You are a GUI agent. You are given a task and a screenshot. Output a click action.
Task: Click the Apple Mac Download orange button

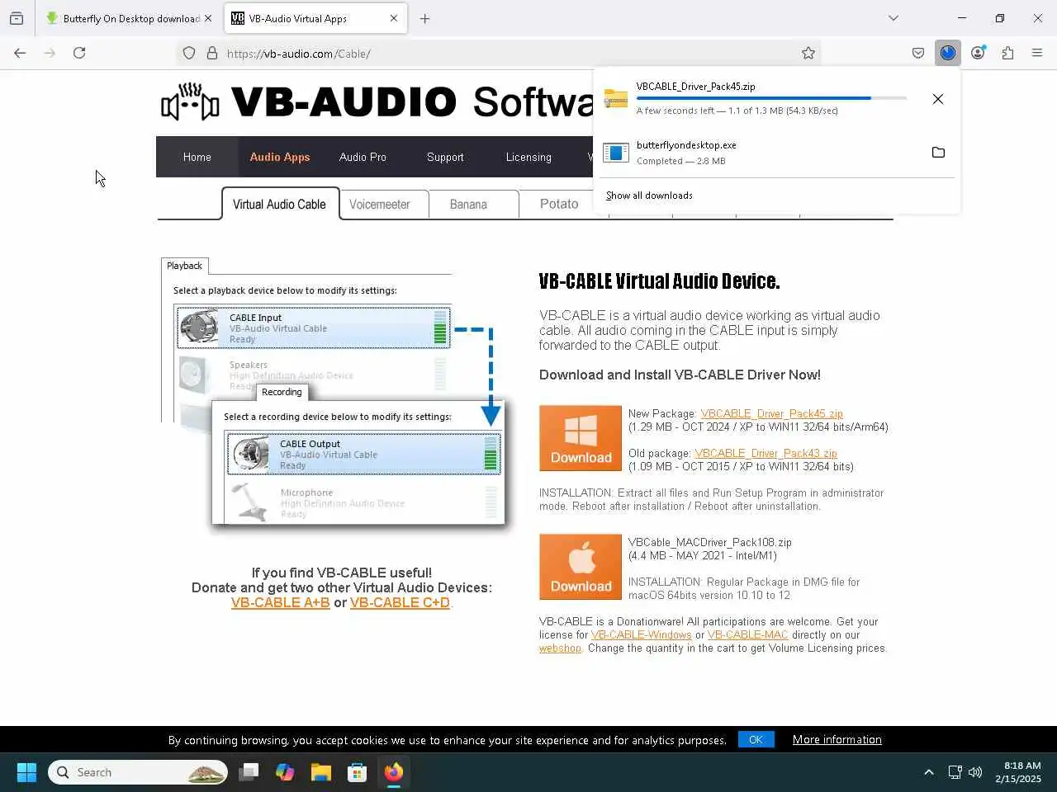(x=581, y=567)
